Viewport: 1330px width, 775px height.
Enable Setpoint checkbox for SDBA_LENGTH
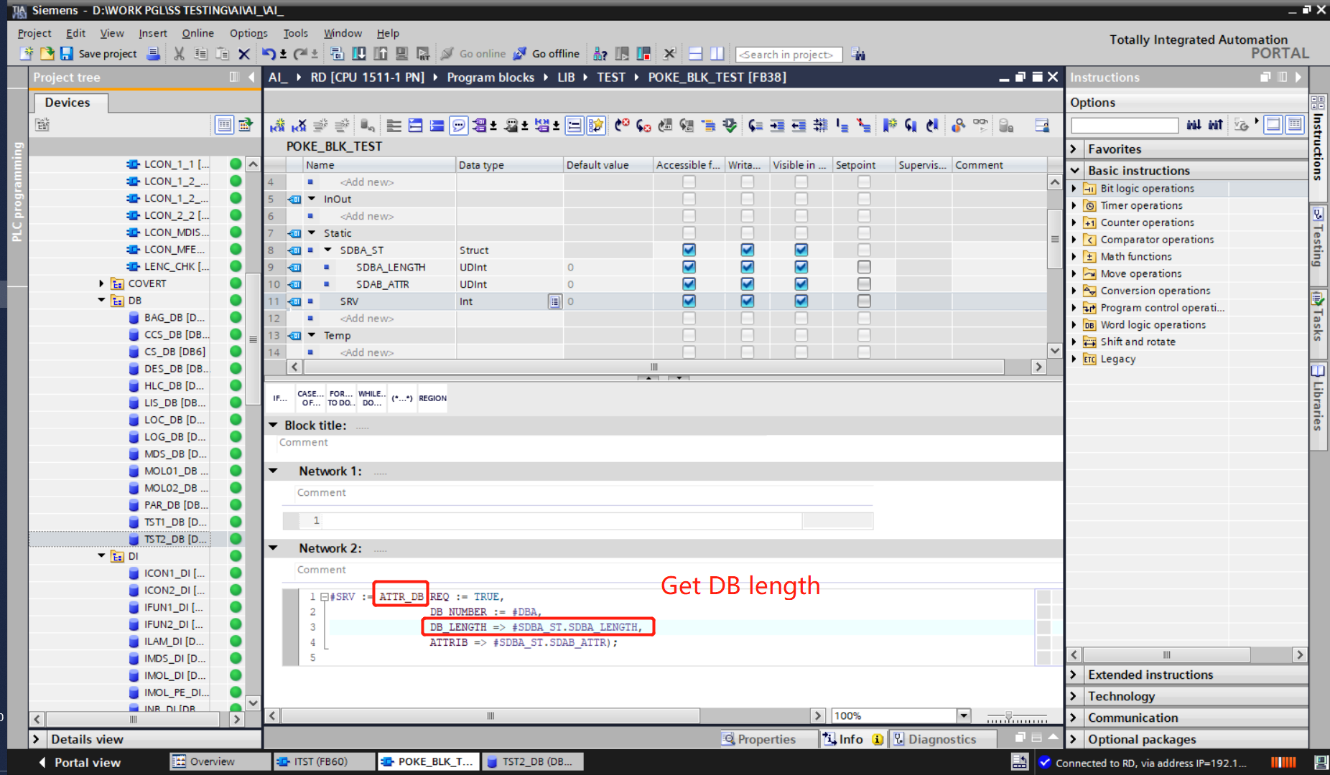tap(864, 267)
